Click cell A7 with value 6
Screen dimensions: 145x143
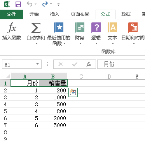tap(25, 125)
